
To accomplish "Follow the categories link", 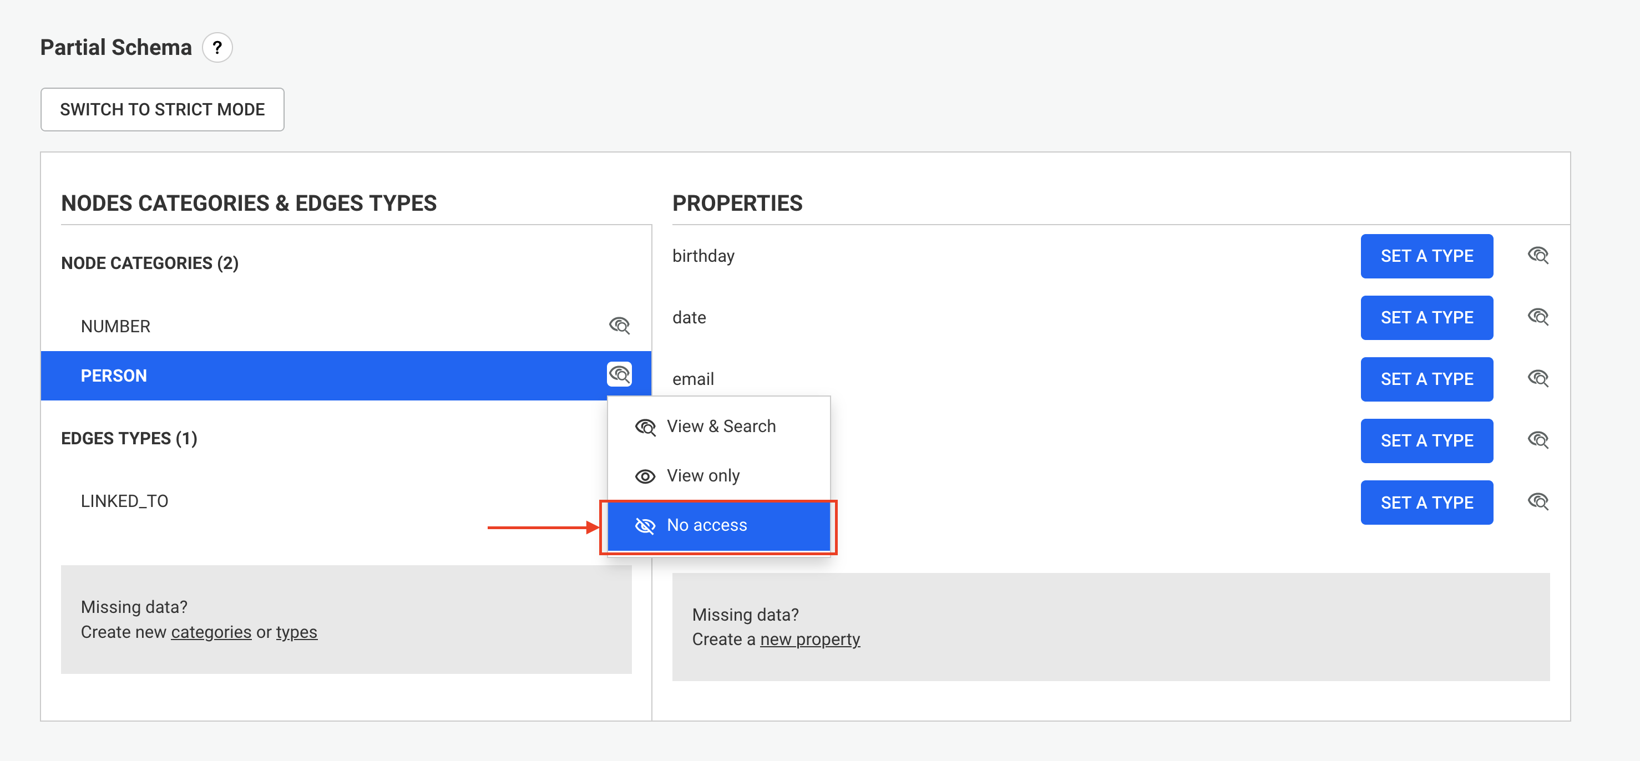I will [x=211, y=632].
